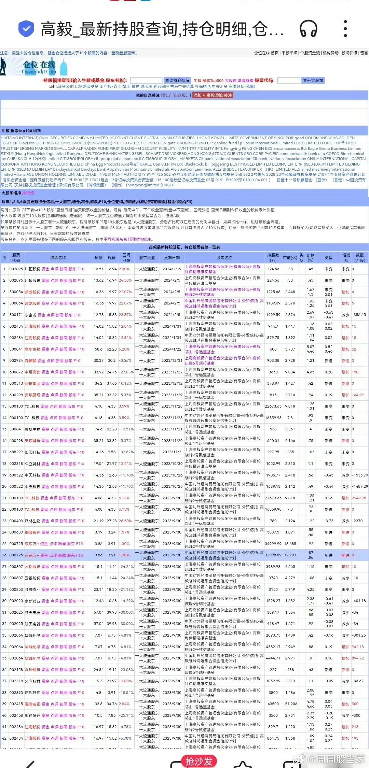Click hot keyword 社保持仓

(203, 86)
